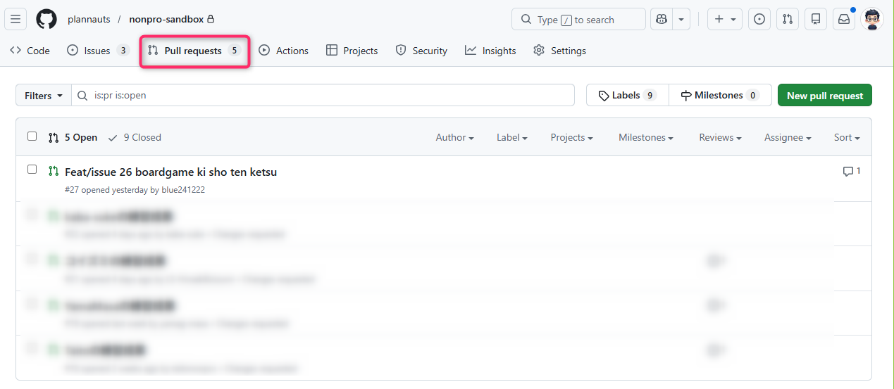Toggle the select all pull requests checkbox
This screenshot has height=389, width=894.
pos(32,136)
